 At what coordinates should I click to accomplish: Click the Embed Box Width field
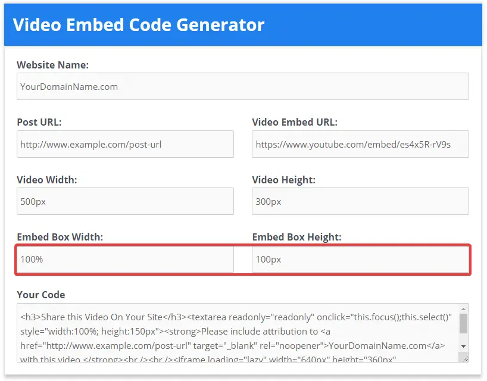(125, 259)
